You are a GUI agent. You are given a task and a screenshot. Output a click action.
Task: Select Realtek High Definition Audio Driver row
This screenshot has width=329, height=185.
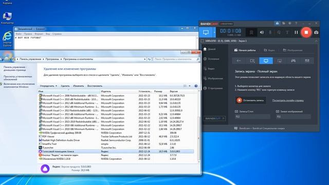tap(116, 140)
